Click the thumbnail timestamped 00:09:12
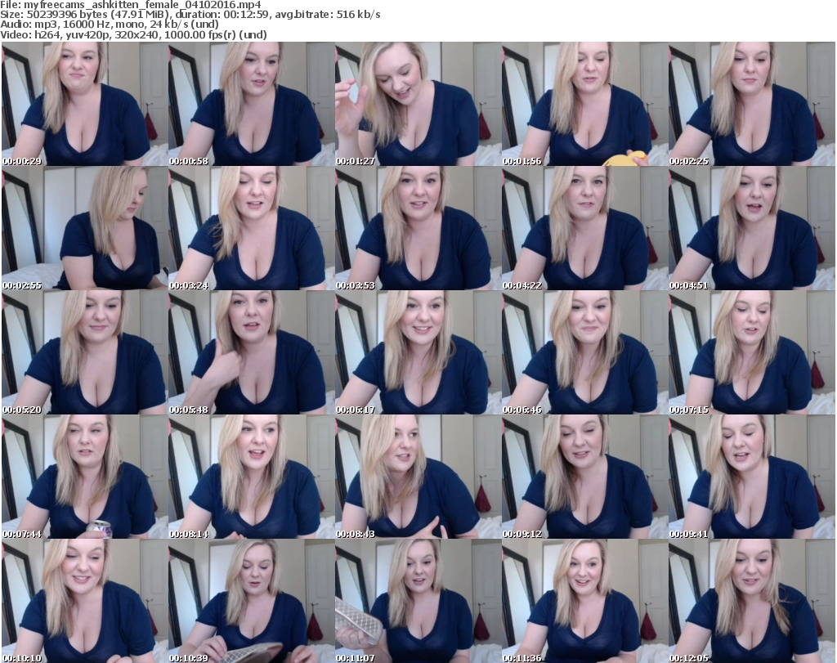The width and height of the screenshot is (837, 663). pyautogui.click(x=585, y=477)
